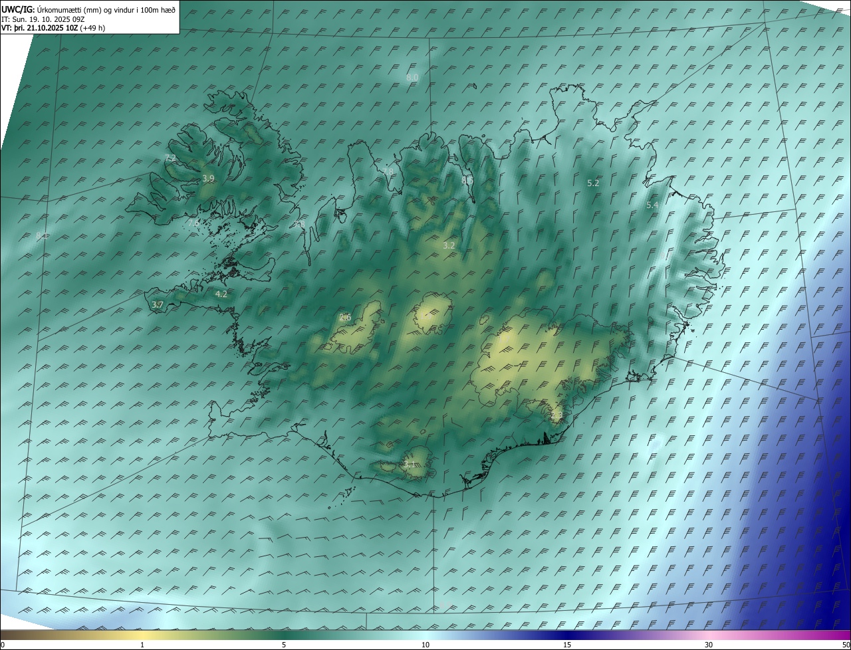Click the "1" tick label on the color scale
Screen dimensions: 851x650
[142, 645]
